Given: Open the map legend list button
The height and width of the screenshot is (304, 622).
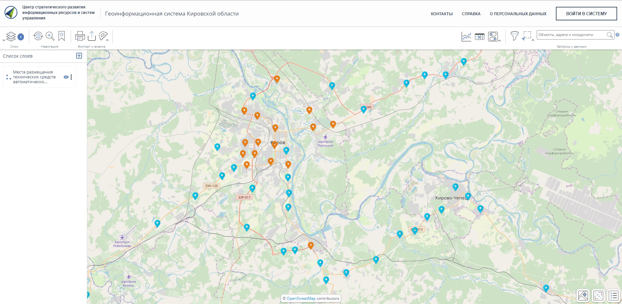Looking at the screenshot, I should click(613, 295).
